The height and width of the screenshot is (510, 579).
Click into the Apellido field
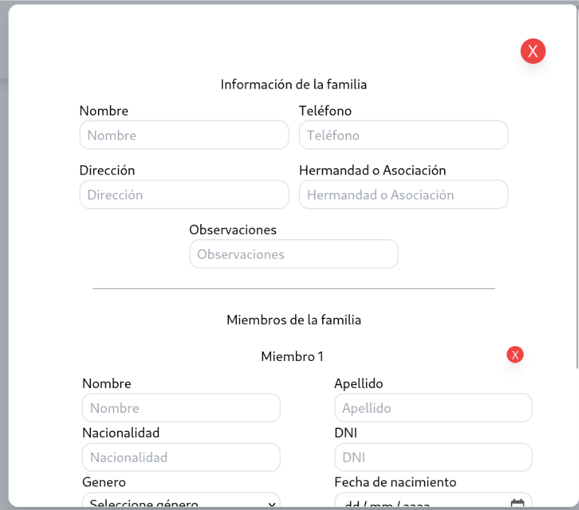[x=433, y=408]
